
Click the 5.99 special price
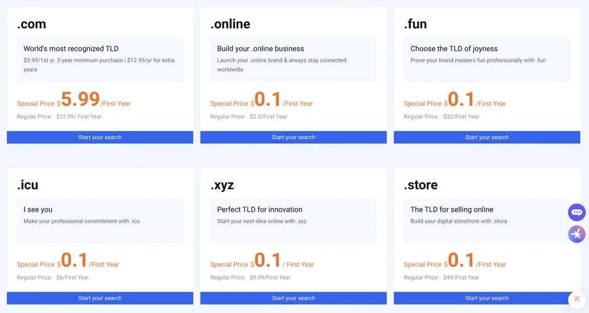pos(80,99)
